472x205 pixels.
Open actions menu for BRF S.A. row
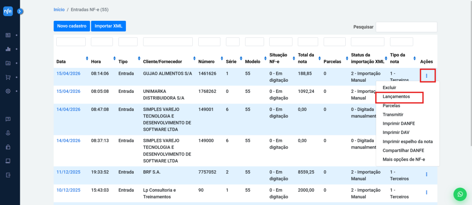pos(426,174)
